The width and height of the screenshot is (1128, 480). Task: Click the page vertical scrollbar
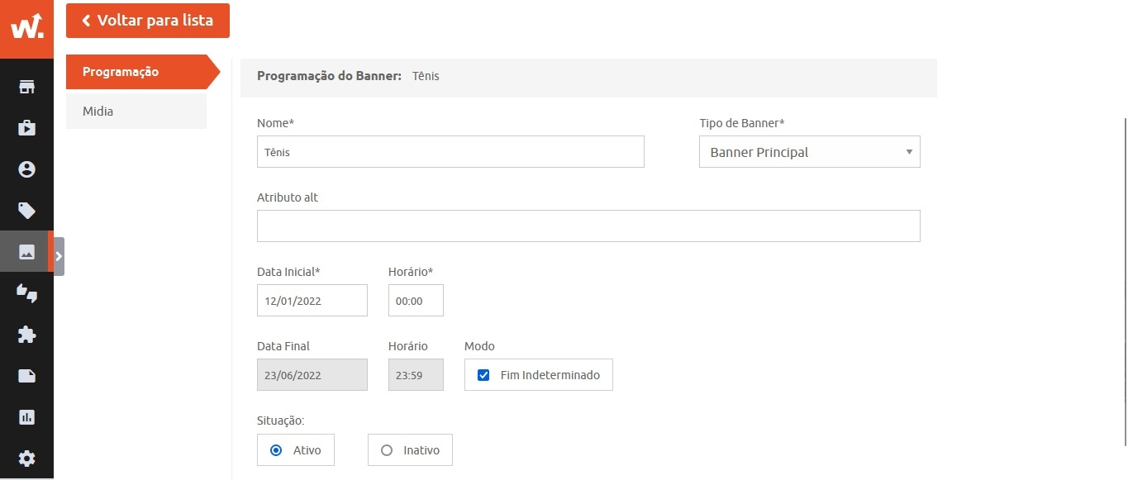tap(1125, 281)
